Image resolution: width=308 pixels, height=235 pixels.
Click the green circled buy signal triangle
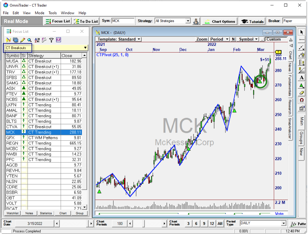tap(260, 81)
